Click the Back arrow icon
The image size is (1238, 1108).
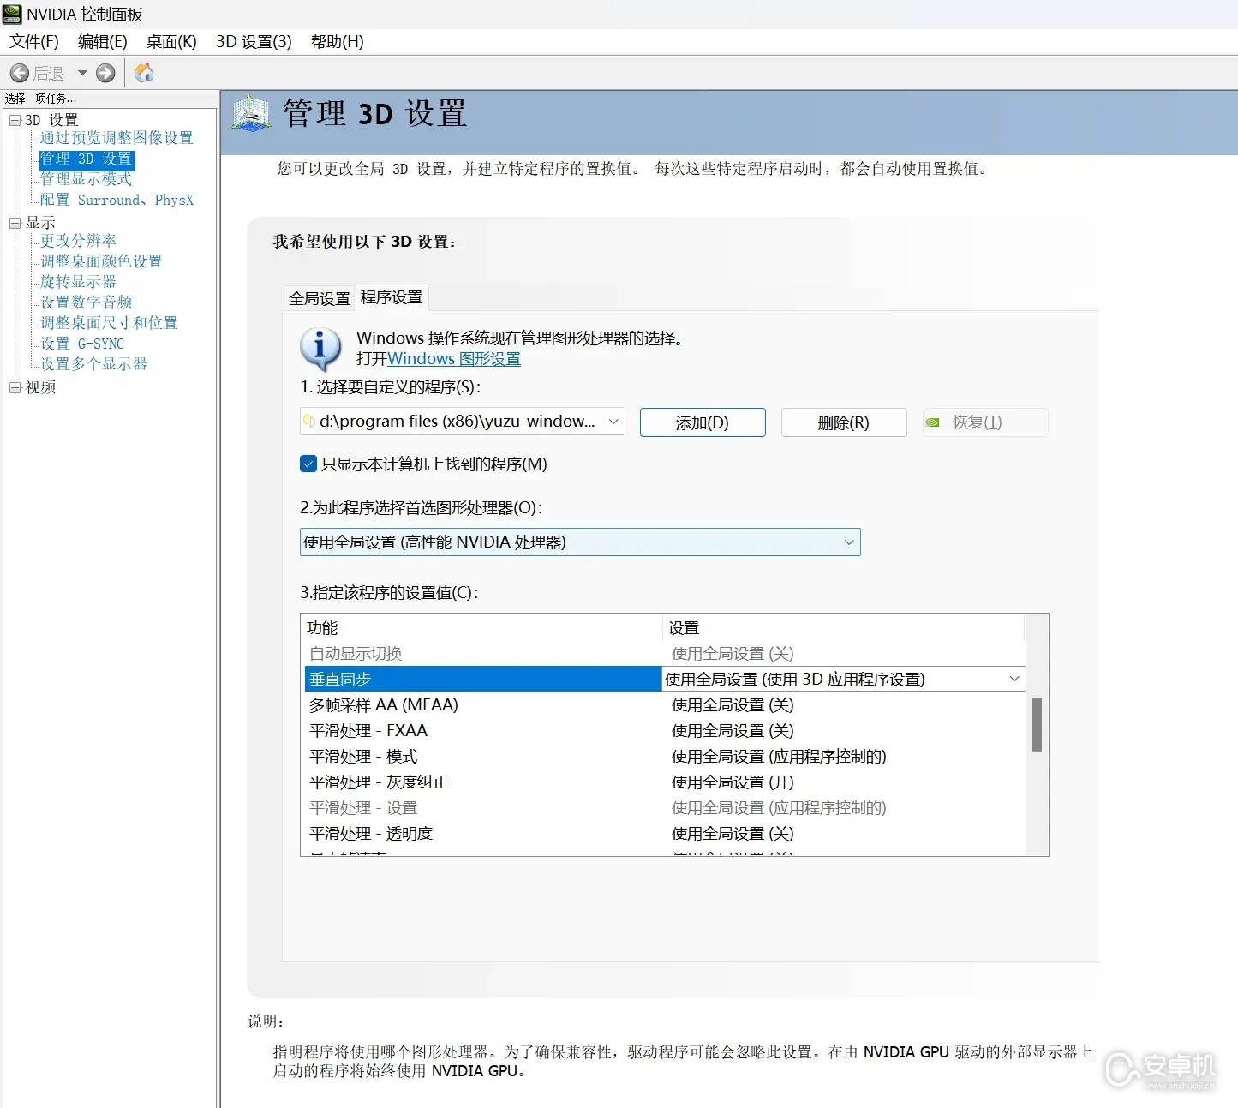pos(20,73)
